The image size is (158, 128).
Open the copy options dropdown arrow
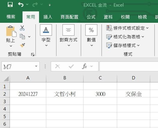(x=29, y=37)
